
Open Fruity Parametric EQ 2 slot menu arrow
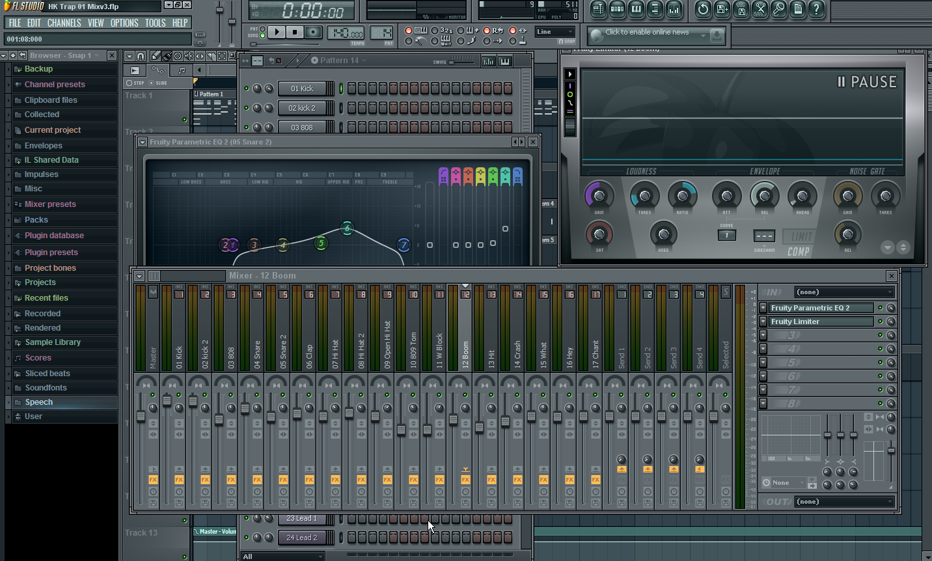pos(763,308)
